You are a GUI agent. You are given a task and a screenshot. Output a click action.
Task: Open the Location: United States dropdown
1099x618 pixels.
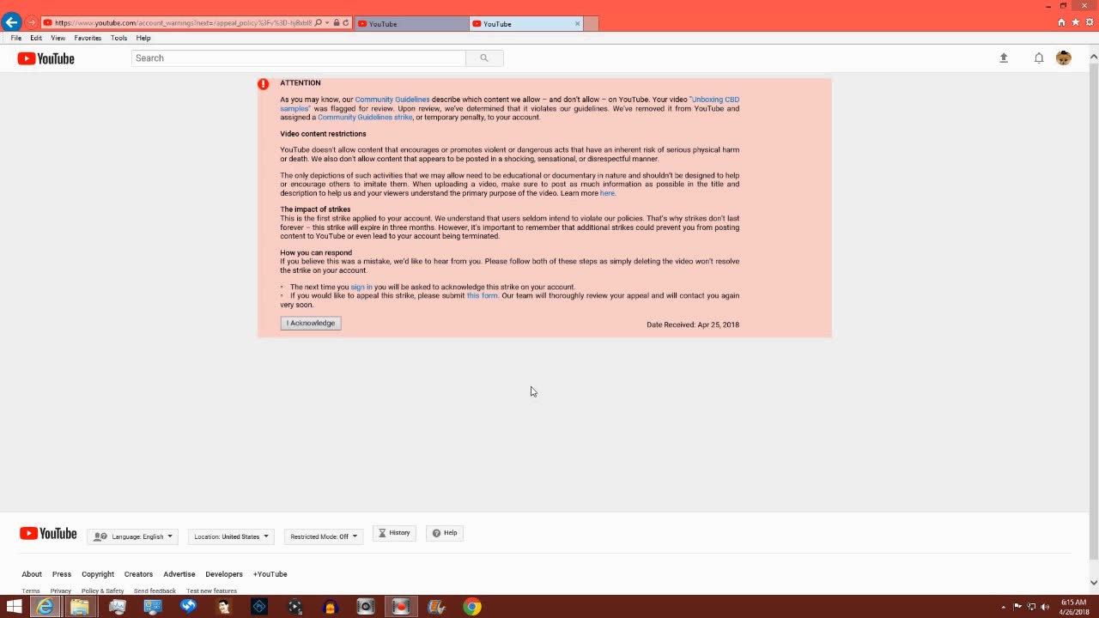point(231,536)
